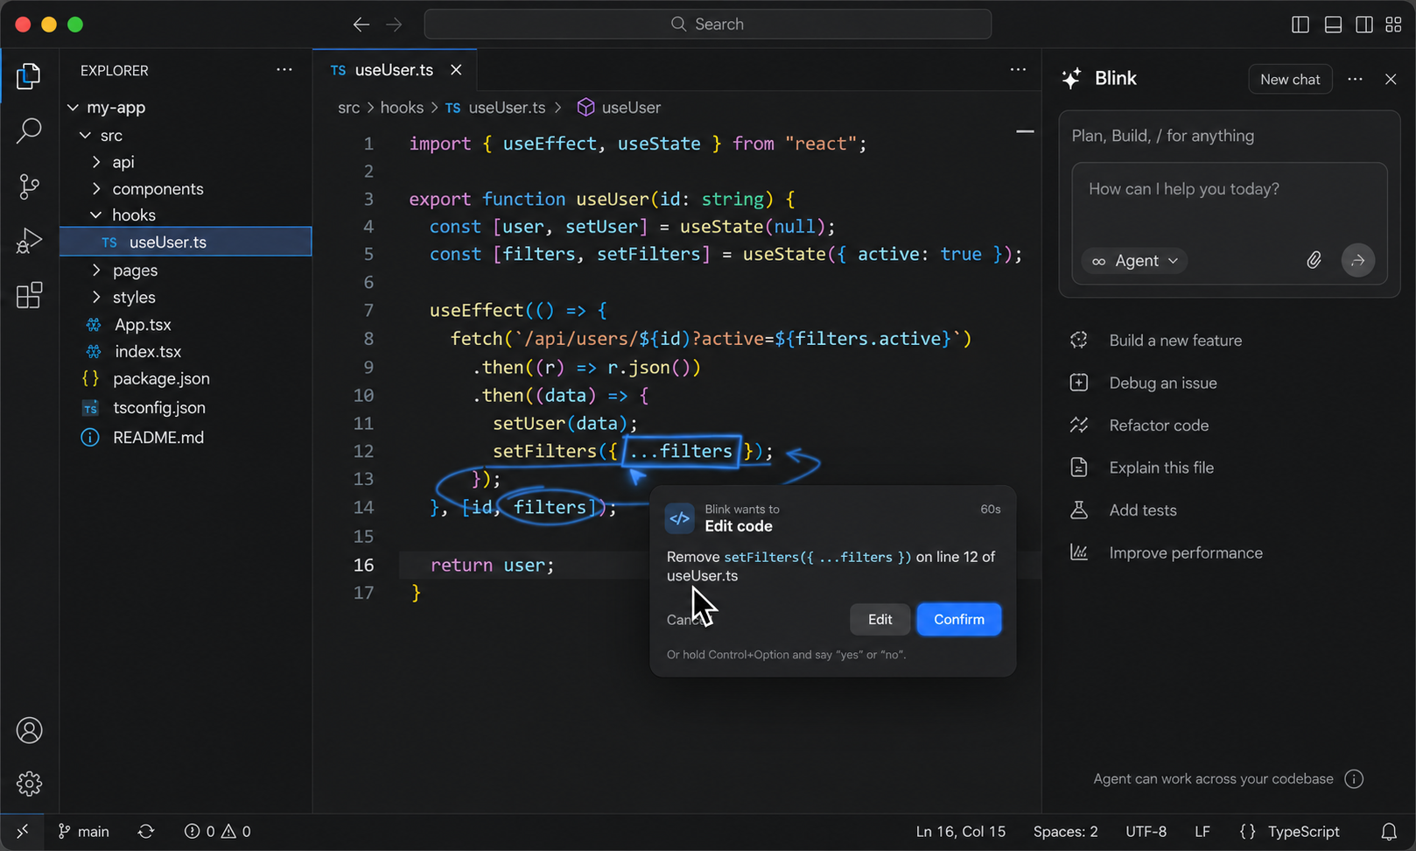1416x851 pixels.
Task: Go back with the left arrow
Action: (361, 25)
